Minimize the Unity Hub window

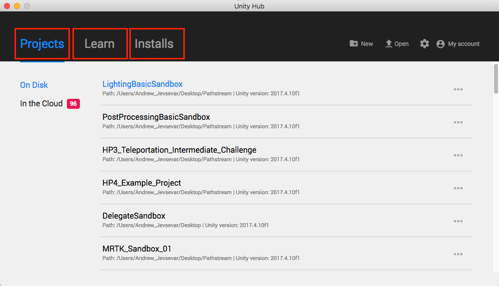[17, 5]
